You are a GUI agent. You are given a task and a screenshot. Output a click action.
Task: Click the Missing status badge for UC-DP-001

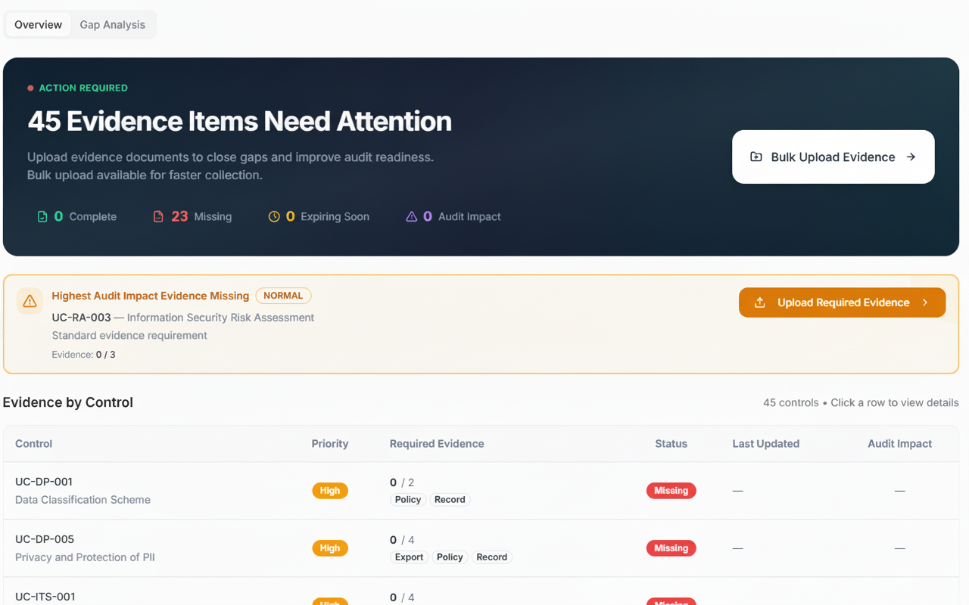click(671, 491)
